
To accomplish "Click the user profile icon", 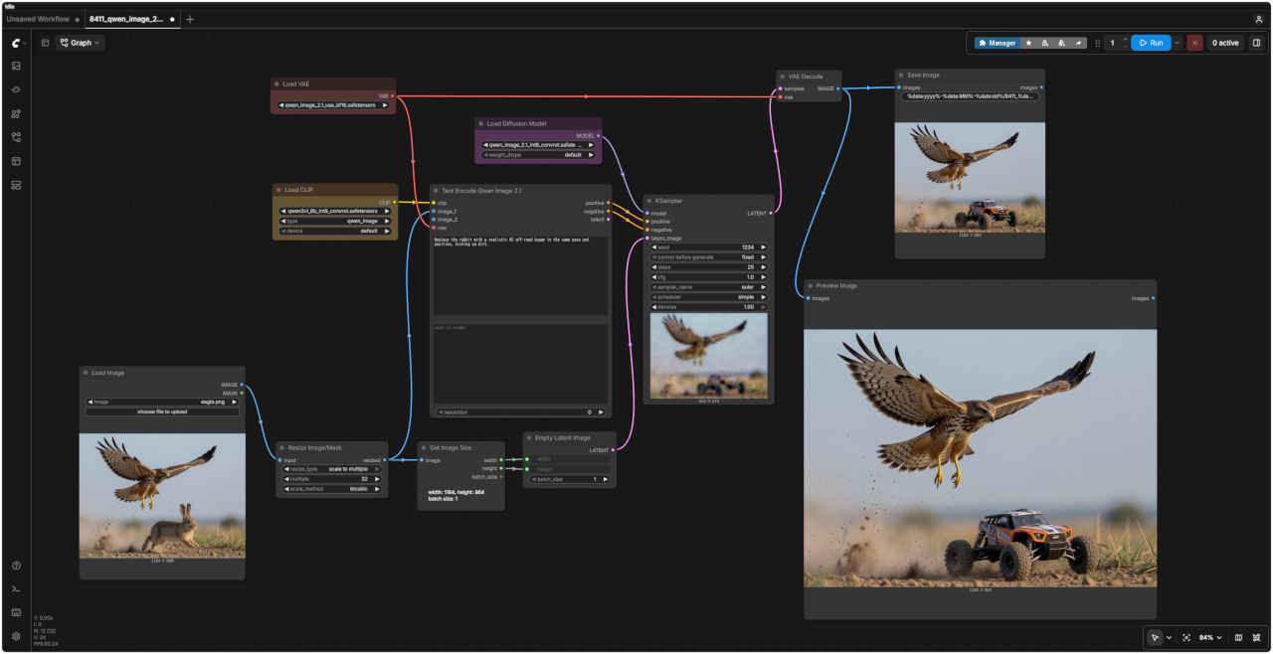I will pos(1259,19).
